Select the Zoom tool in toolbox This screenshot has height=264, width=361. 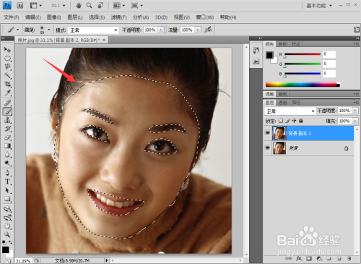7,234
